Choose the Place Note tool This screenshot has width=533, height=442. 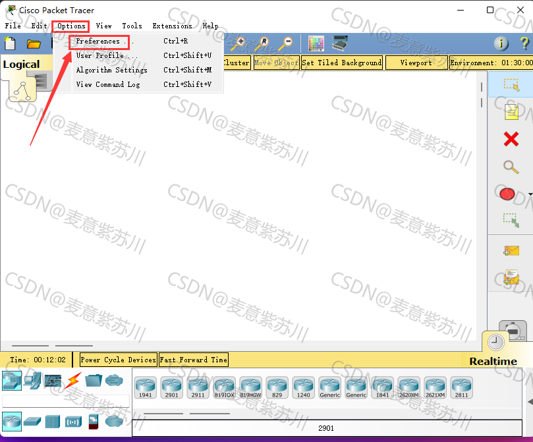pyautogui.click(x=511, y=112)
